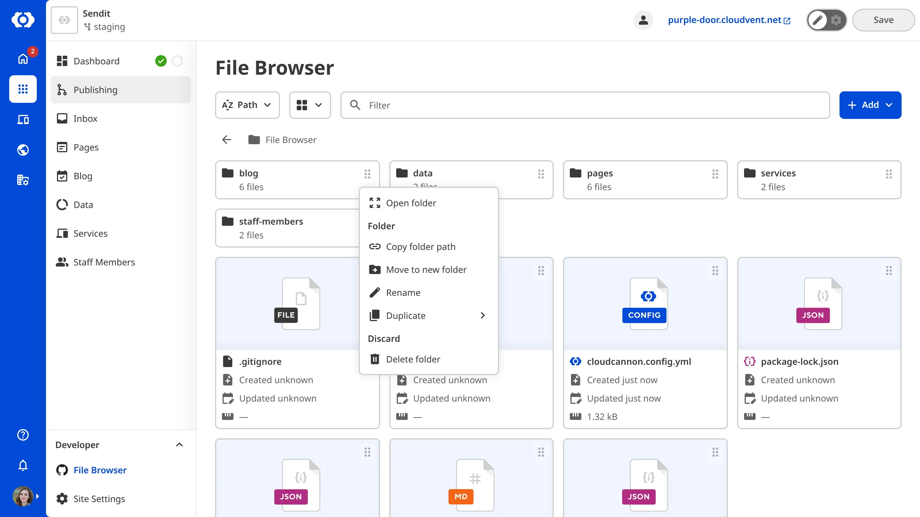Open the .gitignore file name
Screen dimensions: 920x517
[260, 361]
